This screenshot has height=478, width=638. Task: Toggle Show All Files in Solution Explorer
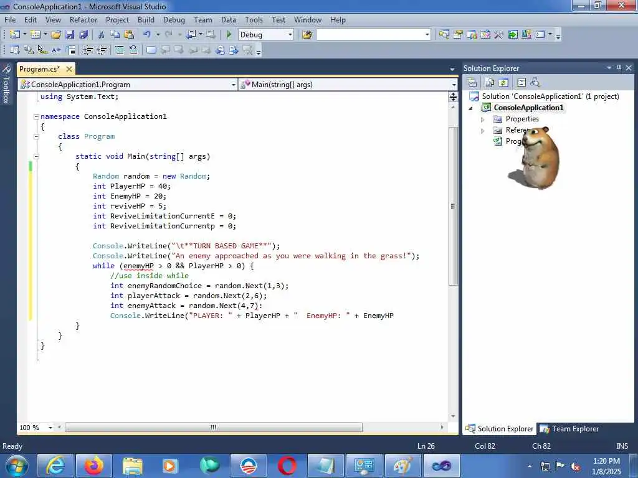490,83
